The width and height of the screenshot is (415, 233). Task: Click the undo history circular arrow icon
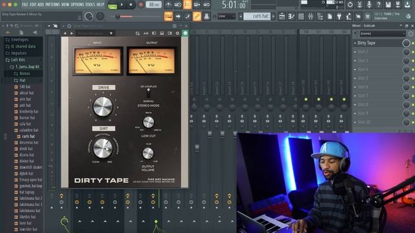coord(350,5)
